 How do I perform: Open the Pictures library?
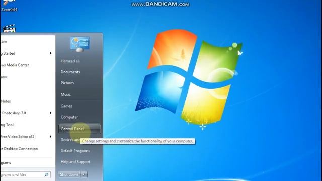[67, 83]
